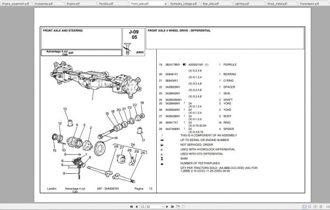Click legend text UP TO SERIAL OR ENGINE NUMBER
The height and width of the screenshot is (210, 330).
pyautogui.click(x=205, y=140)
